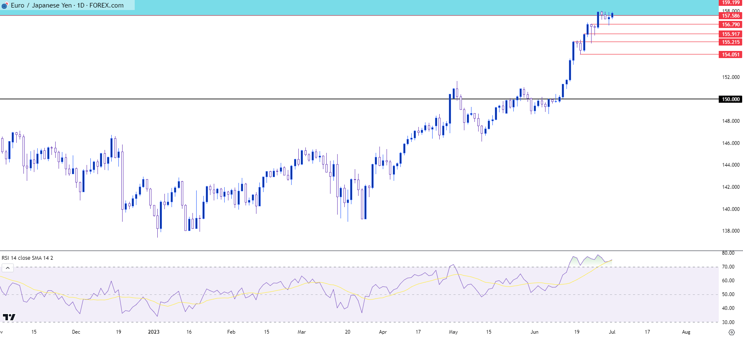Select the RSI 14 close SMA 14 2 legend
The width and height of the screenshot is (743, 337).
(28, 258)
